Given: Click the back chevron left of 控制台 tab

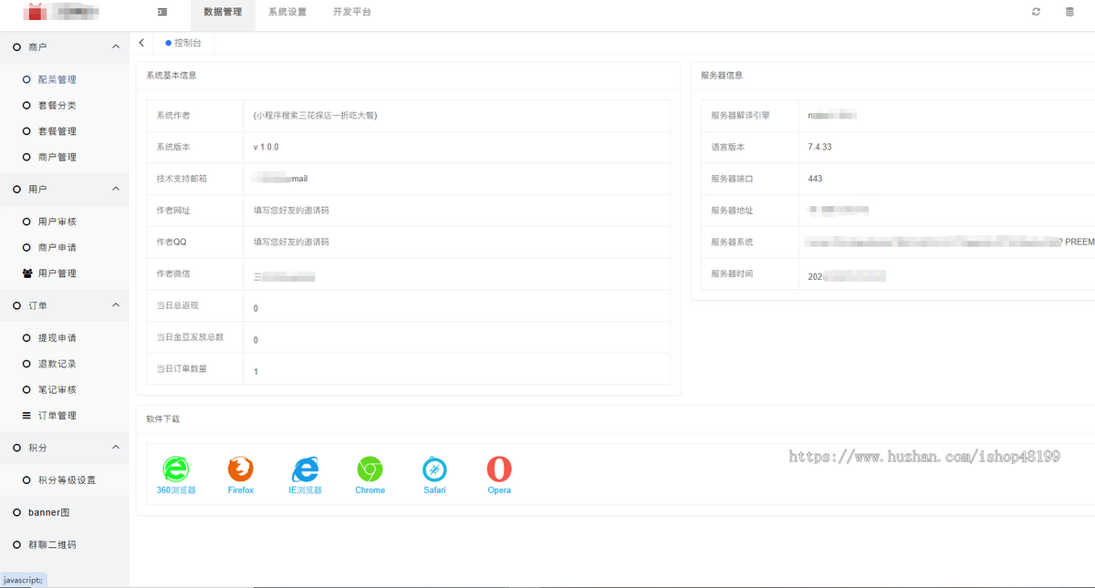Looking at the screenshot, I should pyautogui.click(x=141, y=42).
